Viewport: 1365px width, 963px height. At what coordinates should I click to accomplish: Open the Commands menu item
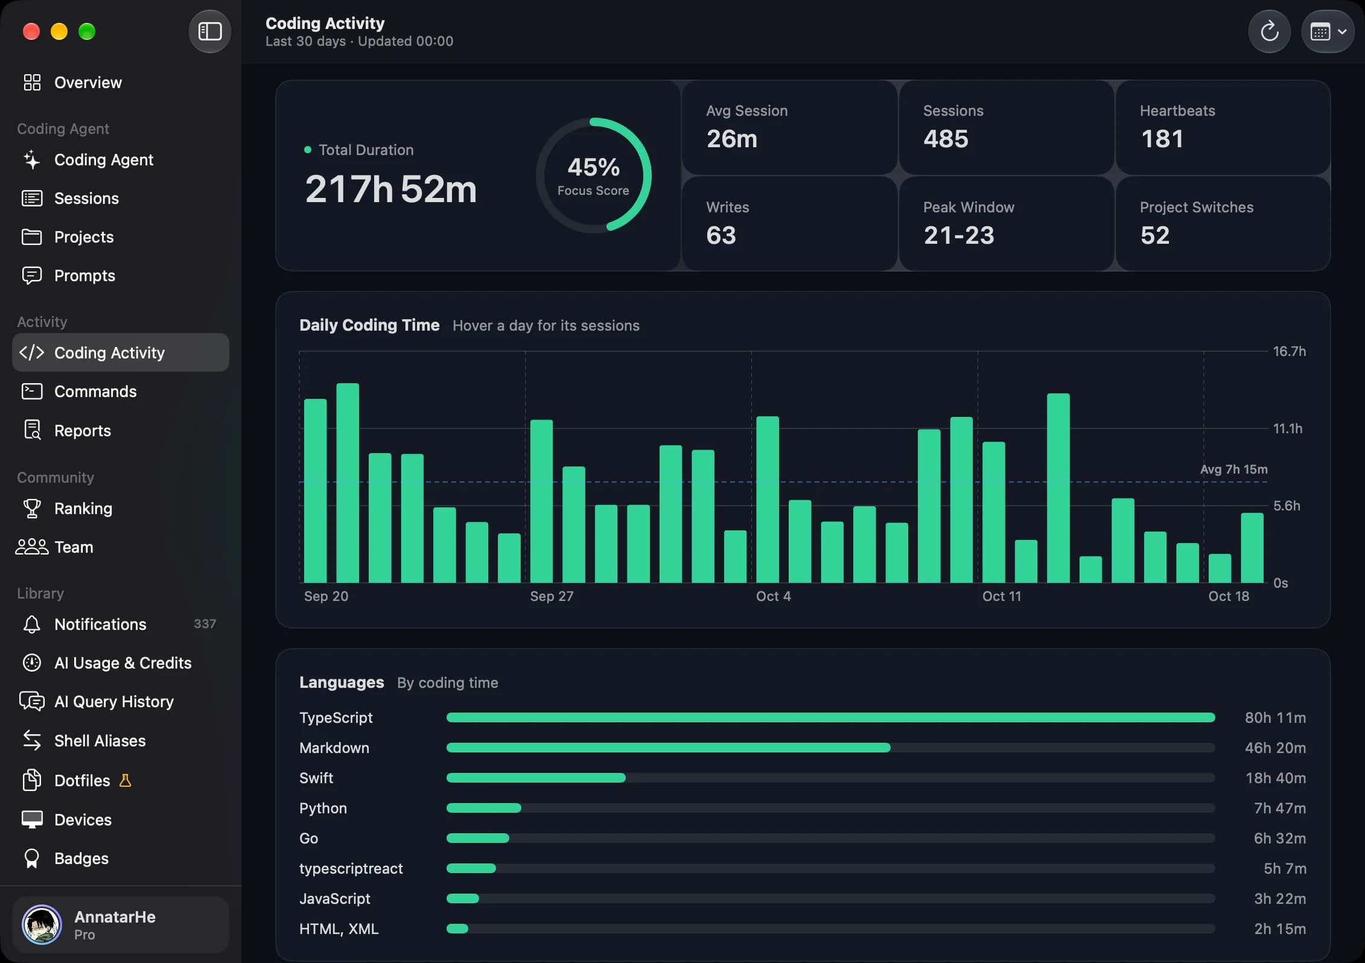[121, 392]
